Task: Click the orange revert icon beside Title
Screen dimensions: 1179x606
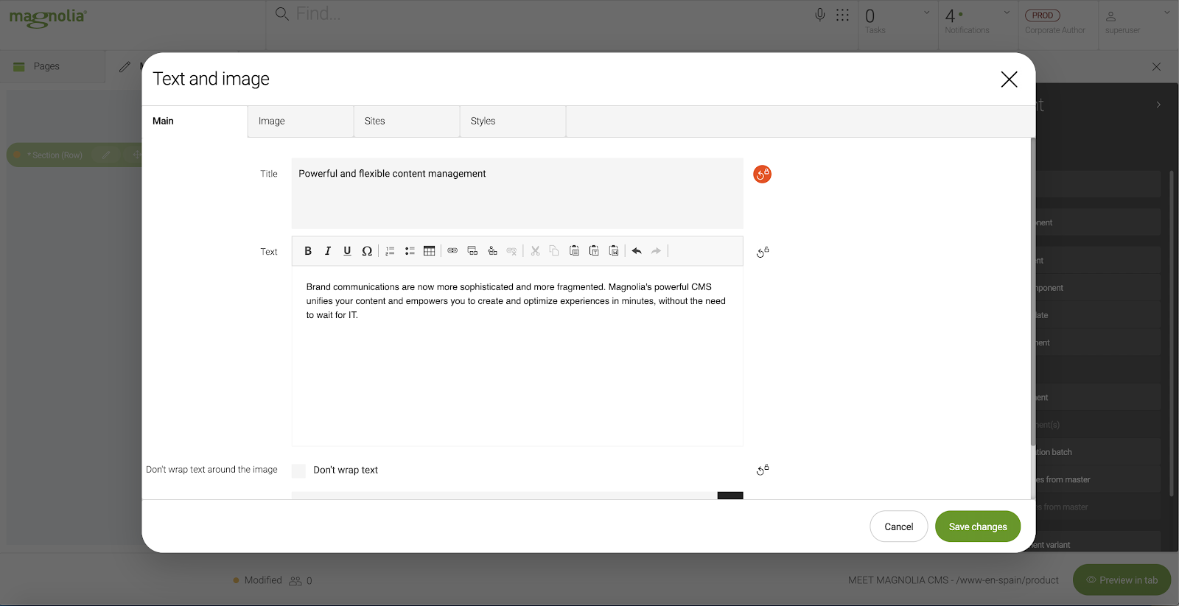Action: click(x=762, y=175)
